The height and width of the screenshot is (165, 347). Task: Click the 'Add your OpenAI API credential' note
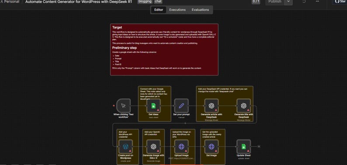[152, 133]
